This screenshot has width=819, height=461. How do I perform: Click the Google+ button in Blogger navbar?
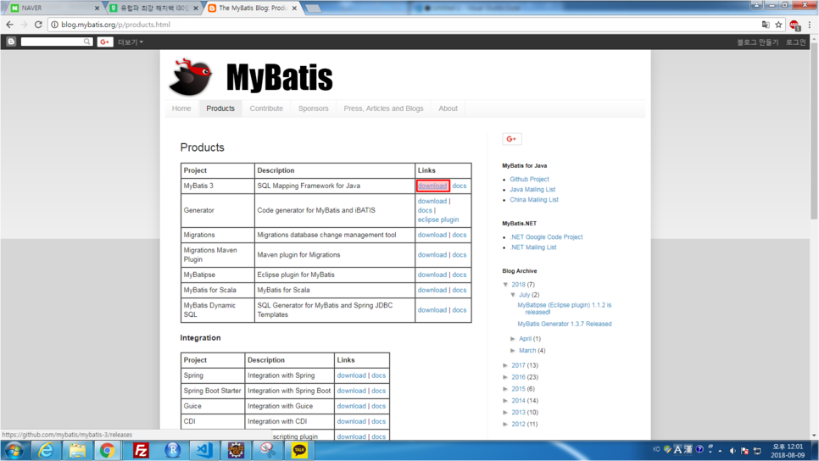coord(105,42)
